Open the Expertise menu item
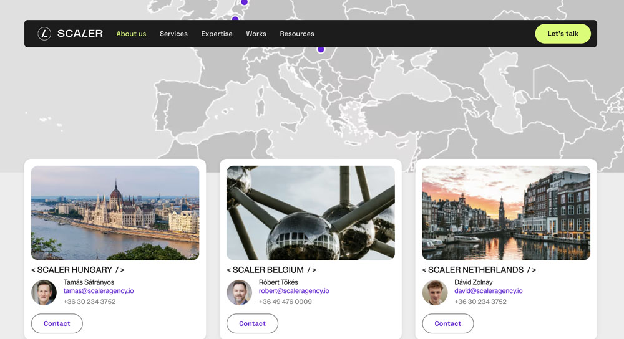 point(217,34)
